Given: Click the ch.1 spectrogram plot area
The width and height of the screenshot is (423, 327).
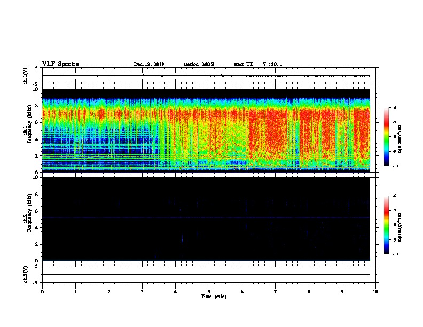Looking at the screenshot, I should 206,130.
